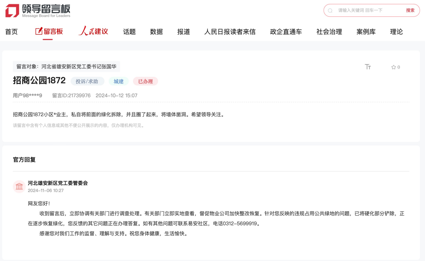Click the 官方回复 section heading
The width and height of the screenshot is (425, 261).
coord(24,160)
